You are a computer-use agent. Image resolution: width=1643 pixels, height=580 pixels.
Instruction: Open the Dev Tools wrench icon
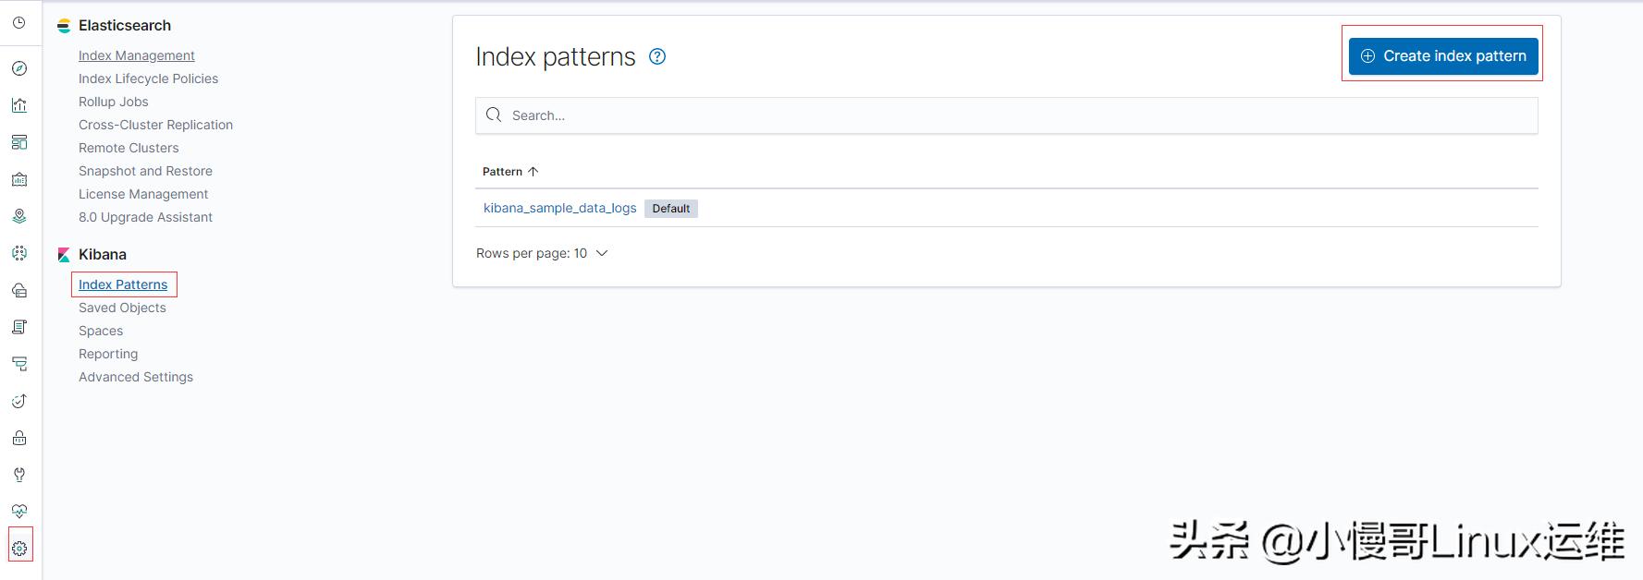[x=19, y=475]
